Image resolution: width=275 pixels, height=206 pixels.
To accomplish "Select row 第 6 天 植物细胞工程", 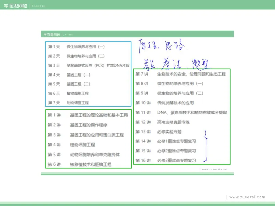I will [x=68, y=93].
